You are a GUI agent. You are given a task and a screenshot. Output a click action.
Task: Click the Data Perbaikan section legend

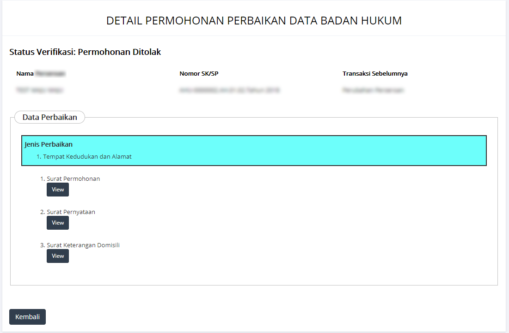(49, 117)
